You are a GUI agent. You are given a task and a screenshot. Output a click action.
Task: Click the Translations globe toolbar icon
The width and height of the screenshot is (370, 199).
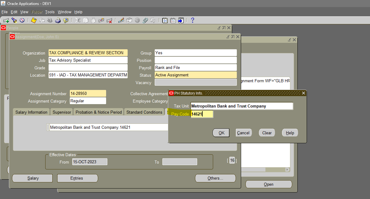pos(137,20)
